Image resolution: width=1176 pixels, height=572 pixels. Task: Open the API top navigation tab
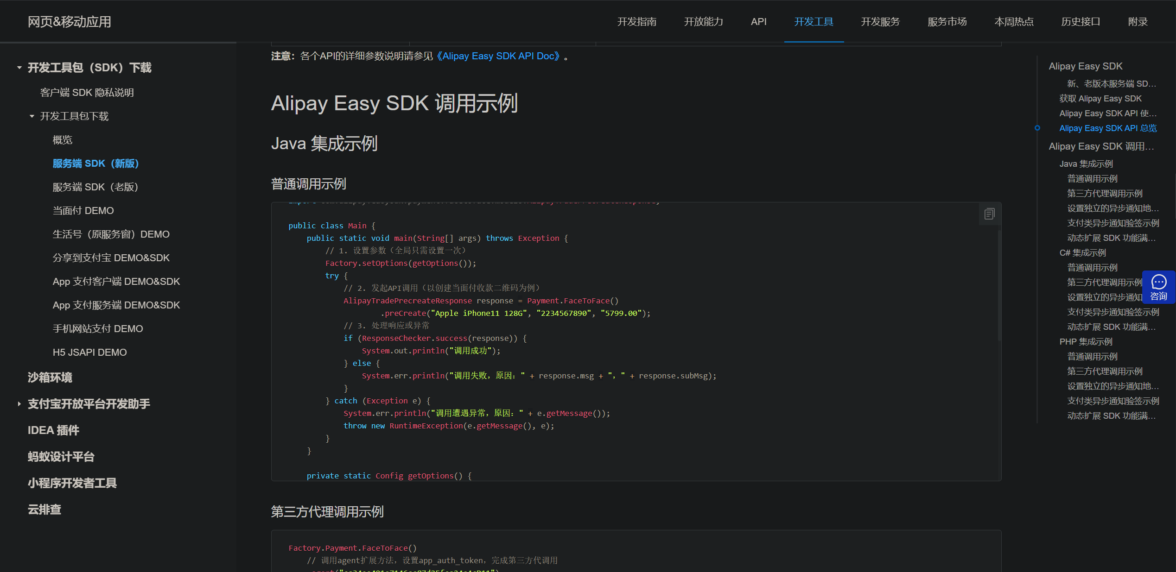(x=758, y=22)
